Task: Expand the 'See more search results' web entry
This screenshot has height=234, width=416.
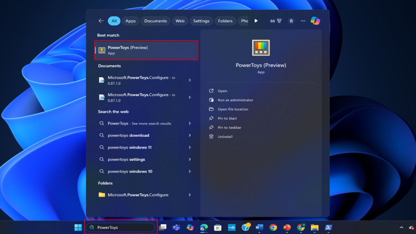Action: (x=190, y=123)
